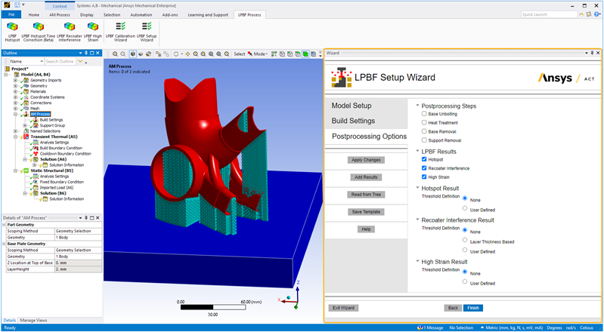Toggle the Recoater Interference checkbox
Screen dimensions: 604x332
coord(424,168)
